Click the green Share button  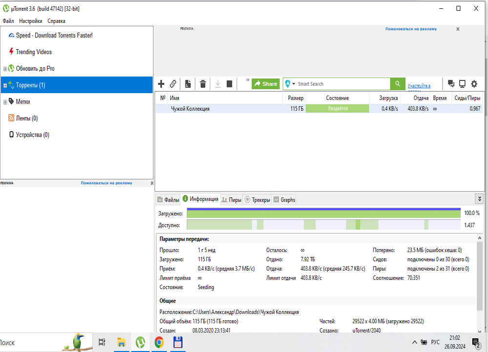tap(266, 84)
